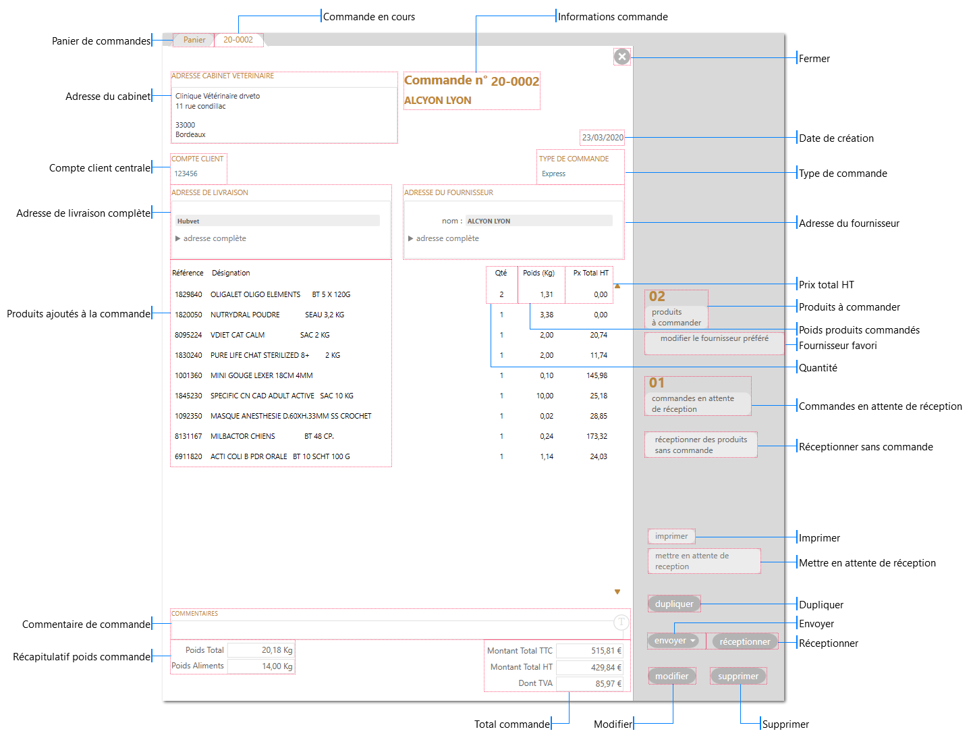The height and width of the screenshot is (742, 971).
Task: Click the Hubvet delivery name field
Action: pyautogui.click(x=277, y=221)
